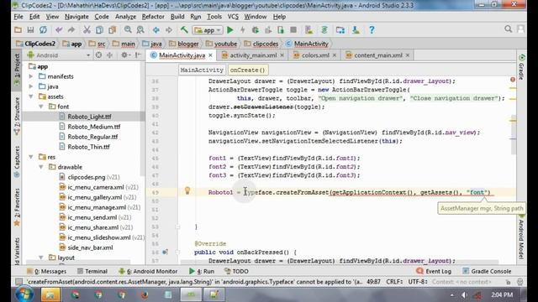Click the Help question mark icon
The width and height of the screenshot is (538, 302).
372,30
